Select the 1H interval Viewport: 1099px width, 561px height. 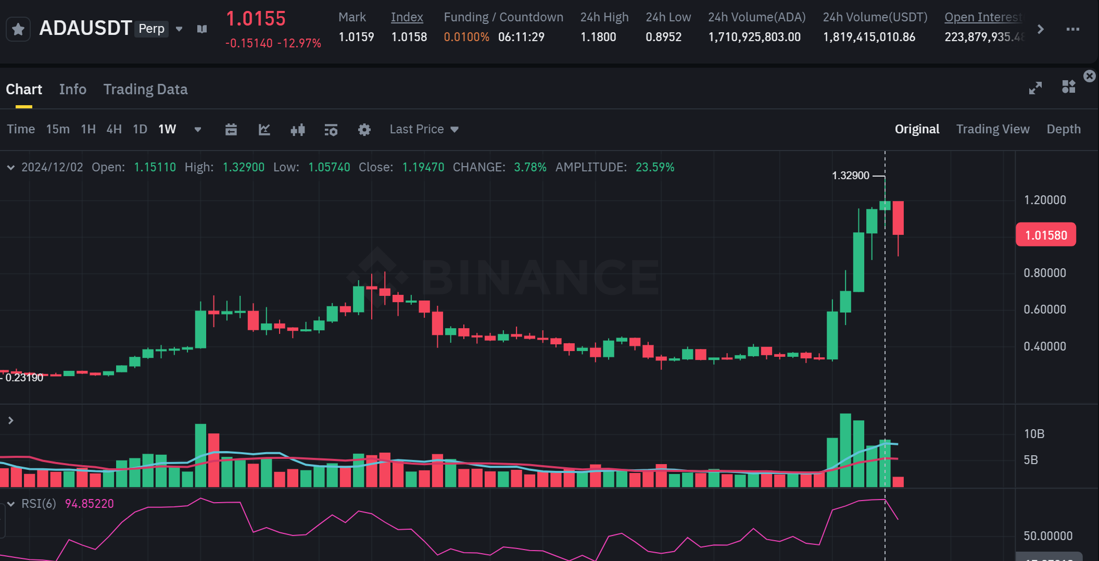pyautogui.click(x=88, y=129)
